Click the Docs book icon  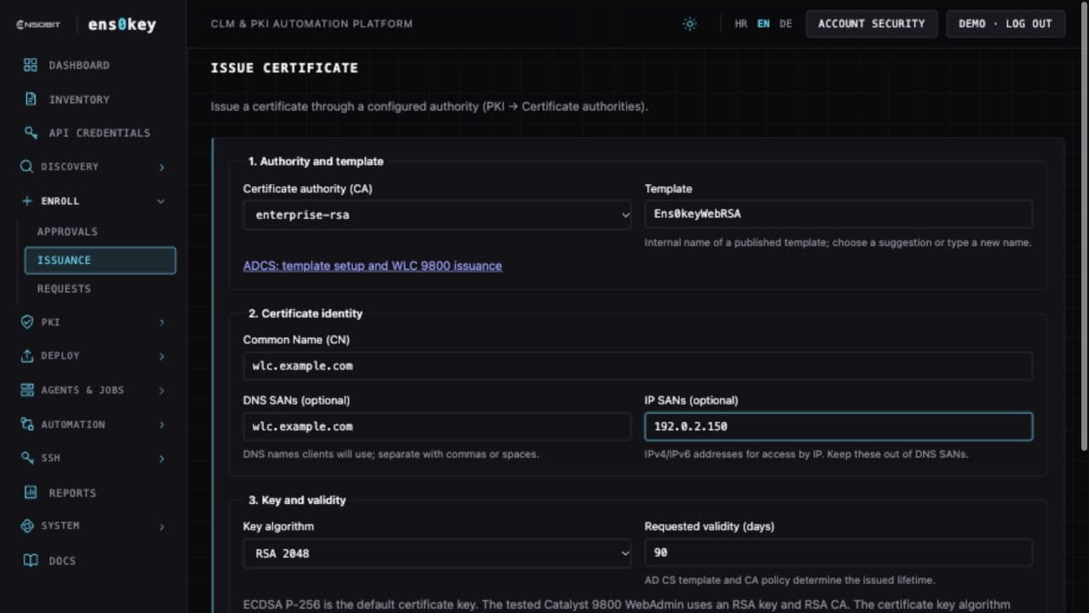coord(31,560)
